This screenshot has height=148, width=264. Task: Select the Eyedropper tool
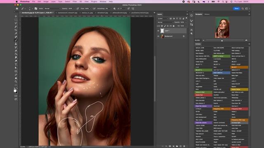click(x=16, y=33)
